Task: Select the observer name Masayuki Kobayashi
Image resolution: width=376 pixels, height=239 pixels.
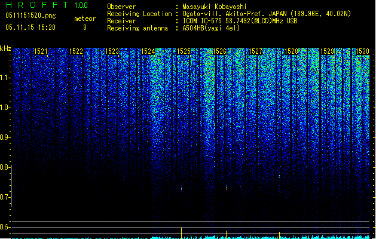Action: tap(215, 7)
